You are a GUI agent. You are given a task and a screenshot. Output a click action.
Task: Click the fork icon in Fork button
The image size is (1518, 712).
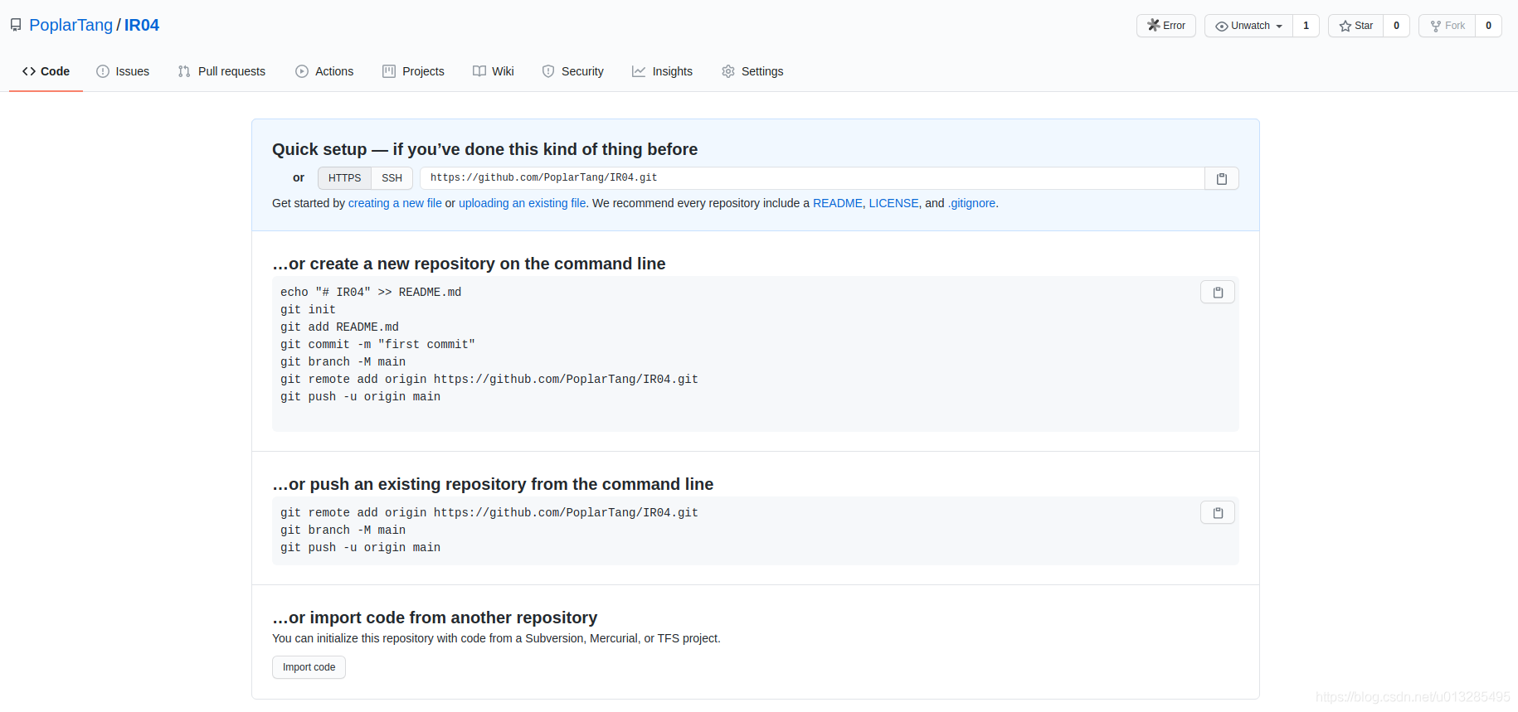tap(1436, 26)
